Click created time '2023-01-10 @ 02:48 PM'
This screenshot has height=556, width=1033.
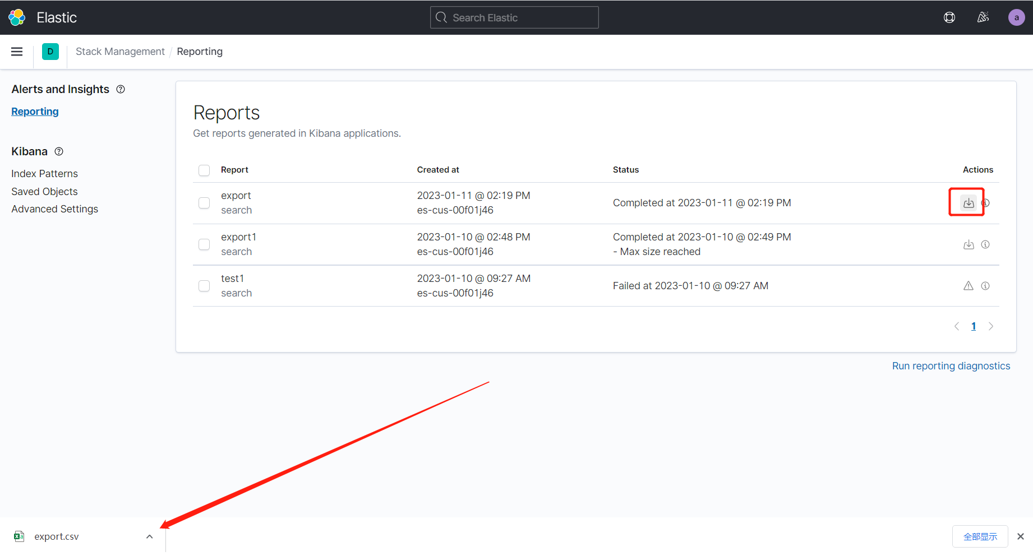tap(473, 237)
